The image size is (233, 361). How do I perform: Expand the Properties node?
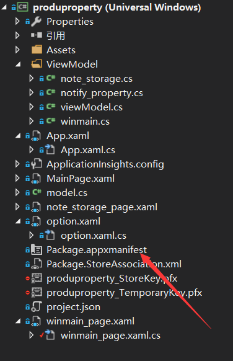click(x=17, y=22)
